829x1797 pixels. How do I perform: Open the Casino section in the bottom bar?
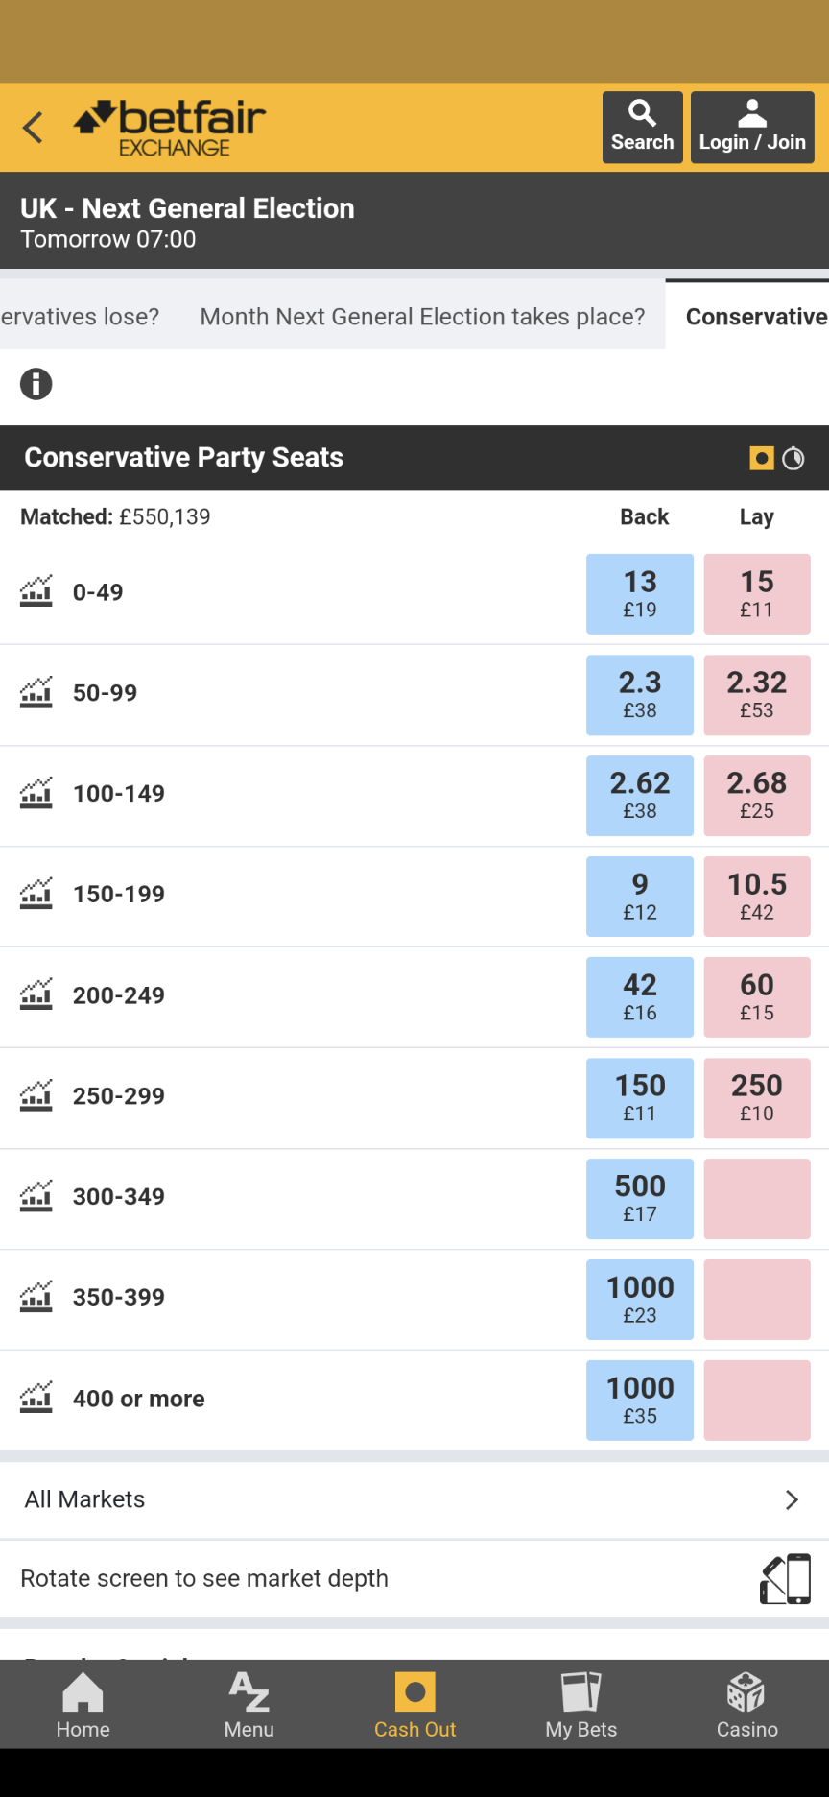point(746,1705)
